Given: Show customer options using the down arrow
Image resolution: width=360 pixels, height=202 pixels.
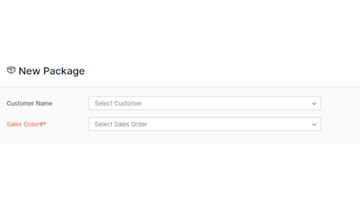Looking at the screenshot, I should [x=314, y=104].
